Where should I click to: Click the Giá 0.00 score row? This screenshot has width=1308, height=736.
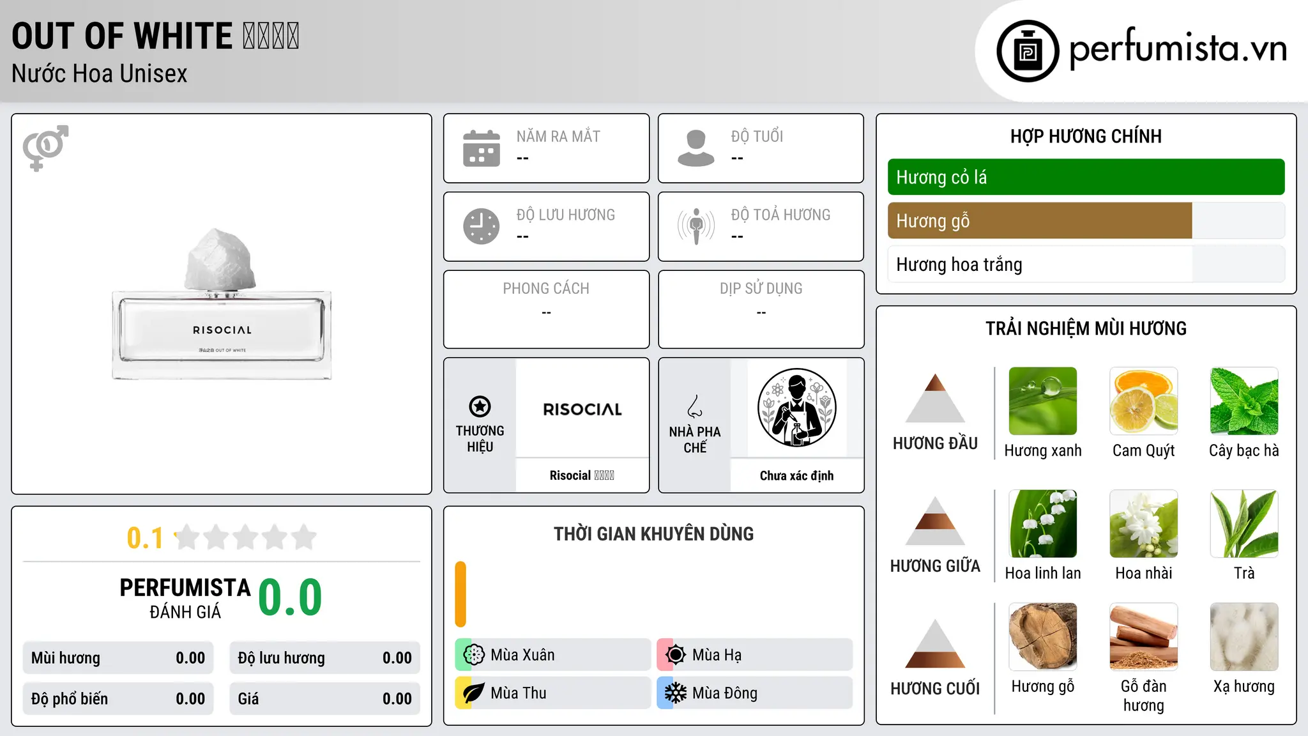pyautogui.click(x=324, y=699)
